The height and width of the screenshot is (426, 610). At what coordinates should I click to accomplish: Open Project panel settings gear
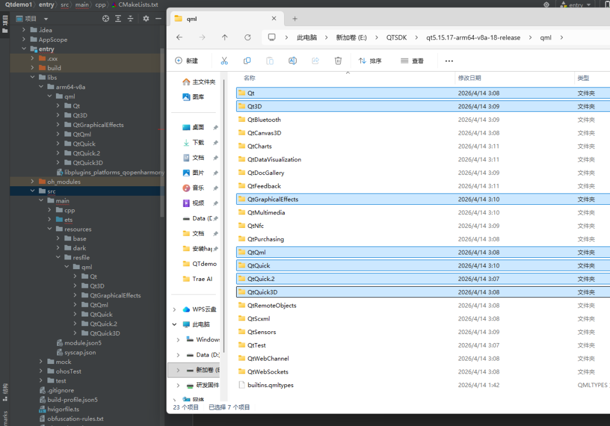tap(146, 19)
